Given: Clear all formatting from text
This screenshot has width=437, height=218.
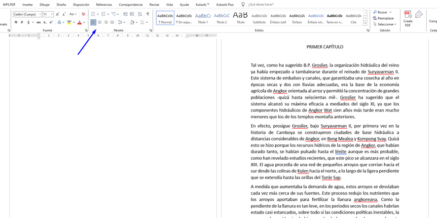Looking at the screenshot, I should (x=83, y=14).
